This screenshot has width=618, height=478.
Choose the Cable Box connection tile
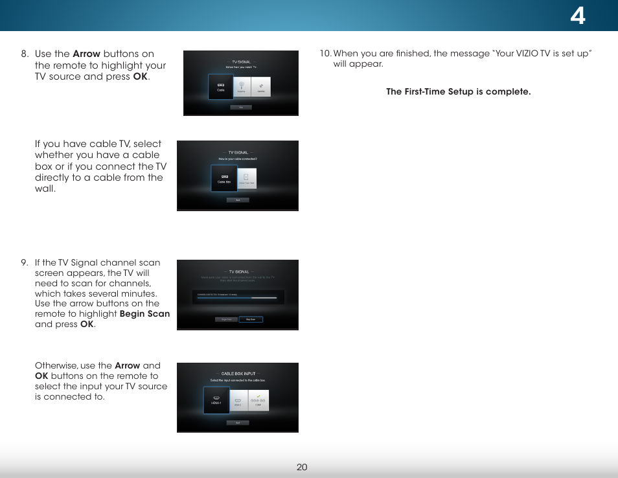(224, 178)
